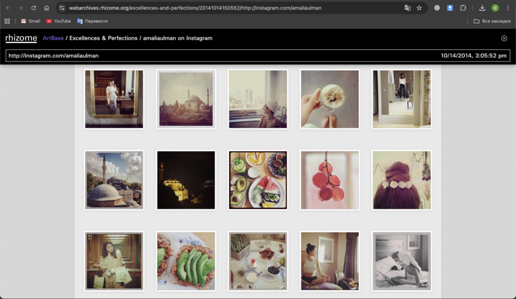Click the browser address bar URL
The height and width of the screenshot is (299, 516).
(x=195, y=8)
